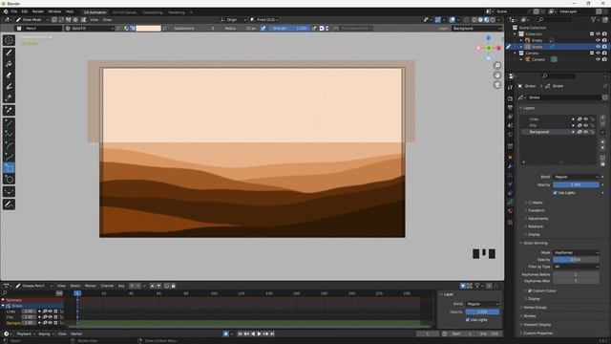Select the Background layer row
Screen dimensions: 611x344
558,132
